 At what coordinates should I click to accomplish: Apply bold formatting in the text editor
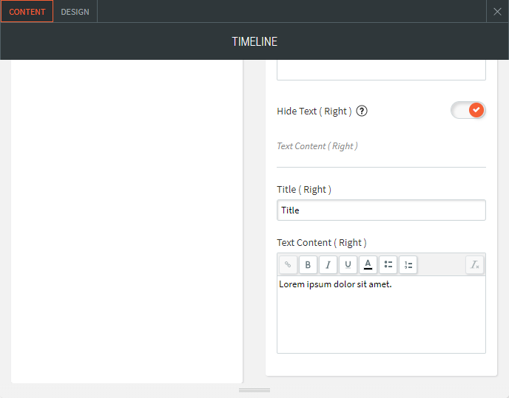pyautogui.click(x=308, y=265)
